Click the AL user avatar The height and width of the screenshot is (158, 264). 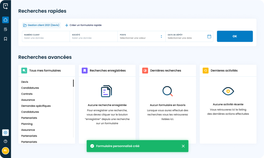[x=5, y=151]
